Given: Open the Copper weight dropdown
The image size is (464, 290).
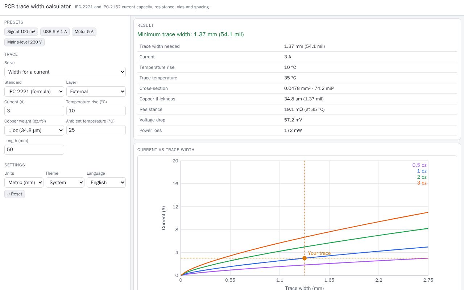Looking at the screenshot, I should [x=34, y=130].
